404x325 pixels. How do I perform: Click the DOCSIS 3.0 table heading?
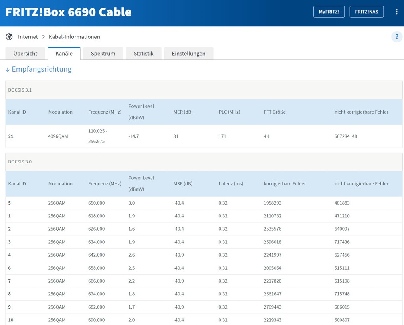(20, 162)
